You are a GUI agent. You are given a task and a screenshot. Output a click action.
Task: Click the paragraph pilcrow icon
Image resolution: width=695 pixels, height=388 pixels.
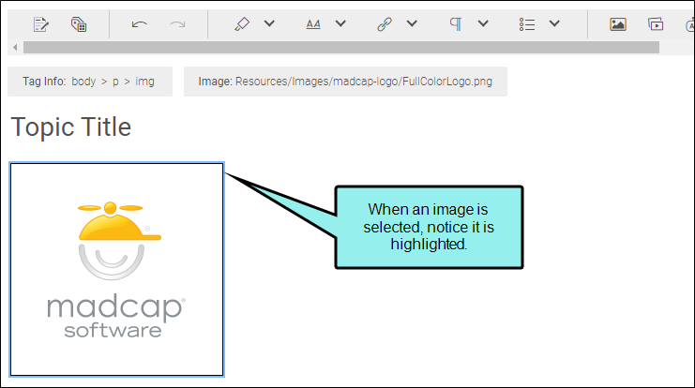(456, 24)
